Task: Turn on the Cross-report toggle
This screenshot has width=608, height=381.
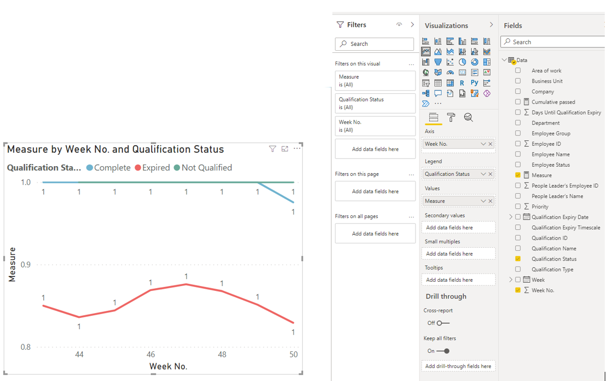Action: pyautogui.click(x=443, y=323)
